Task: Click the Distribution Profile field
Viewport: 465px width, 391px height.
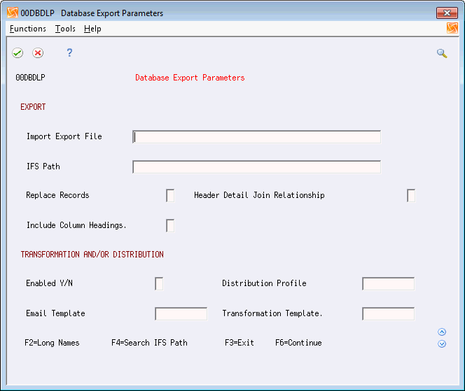Action: (388, 284)
